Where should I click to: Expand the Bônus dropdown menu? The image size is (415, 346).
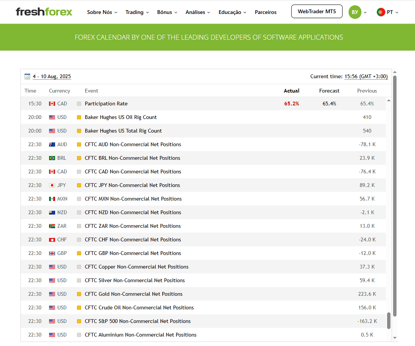click(167, 12)
